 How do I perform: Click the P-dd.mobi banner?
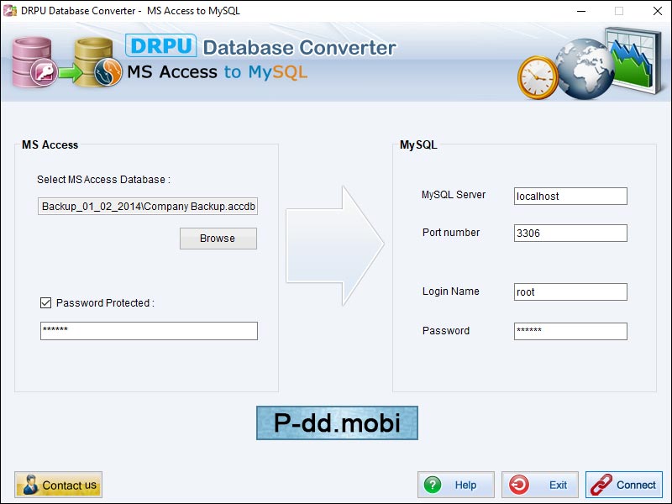(336, 423)
